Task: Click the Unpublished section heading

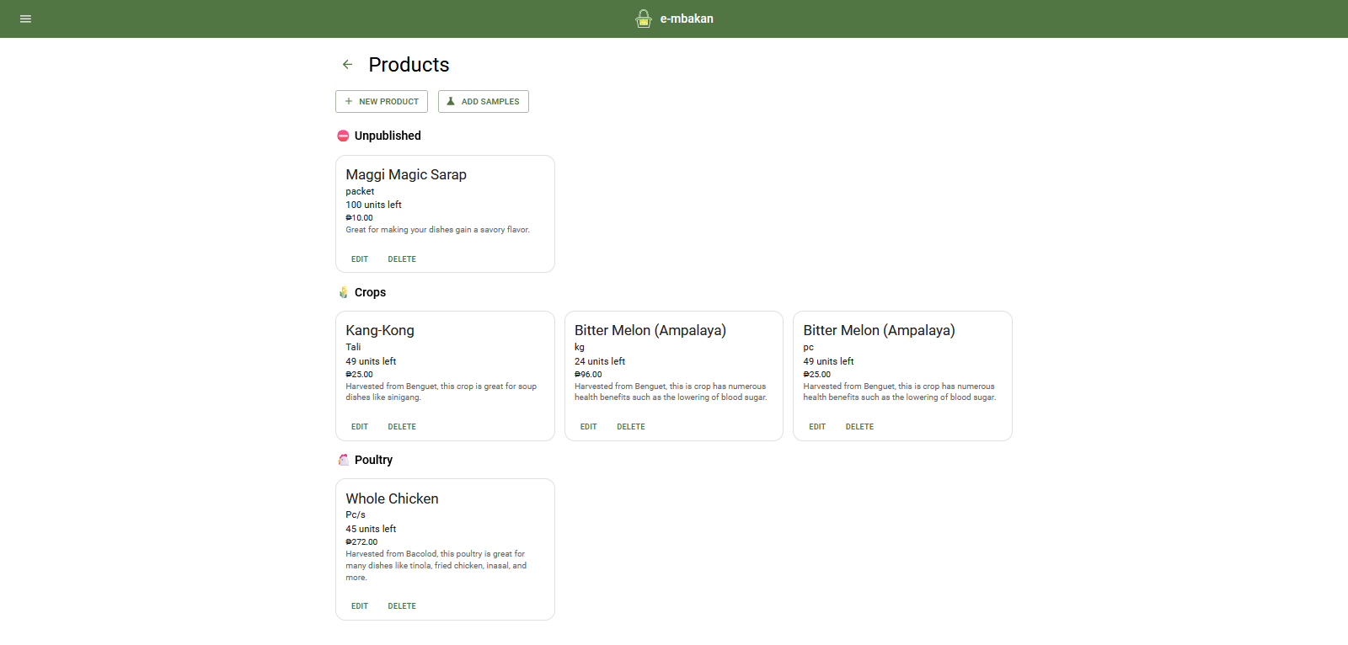Action: pyautogui.click(x=388, y=136)
